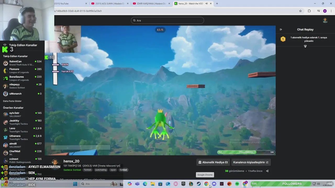335x188 pixels.
Task: Bookmark this page with the star icon
Action: click(300, 11)
